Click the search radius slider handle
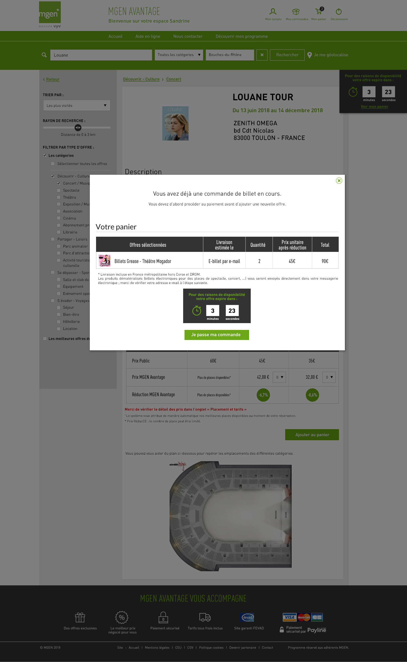407x662 pixels. coord(78,127)
